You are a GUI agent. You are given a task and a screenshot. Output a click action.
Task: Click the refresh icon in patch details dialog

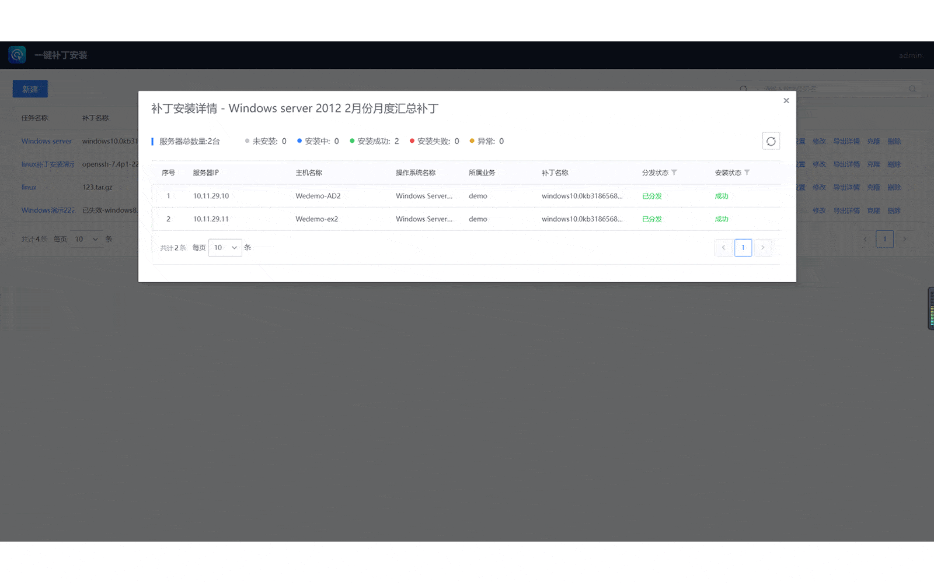point(771,141)
